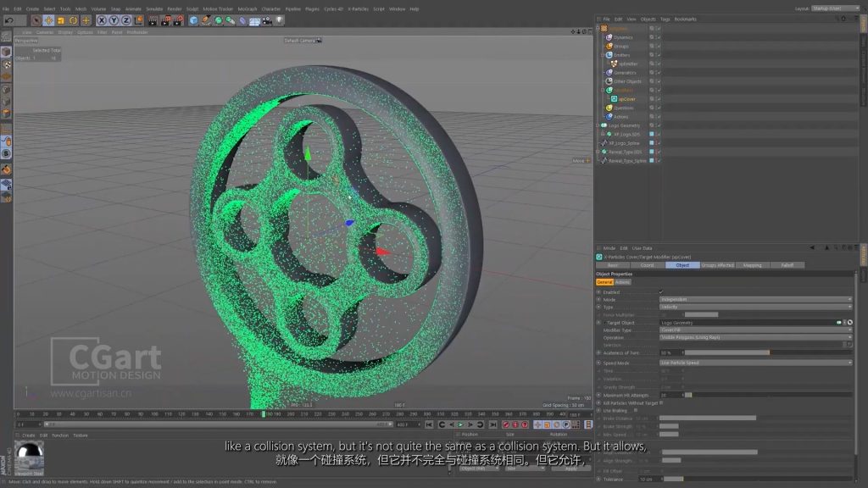Click the Cube primitive icon
This screenshot has height=488, width=868.
193,20
